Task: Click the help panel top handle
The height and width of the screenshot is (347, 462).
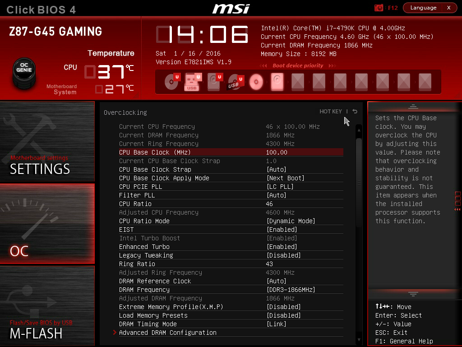Action: pos(413,107)
